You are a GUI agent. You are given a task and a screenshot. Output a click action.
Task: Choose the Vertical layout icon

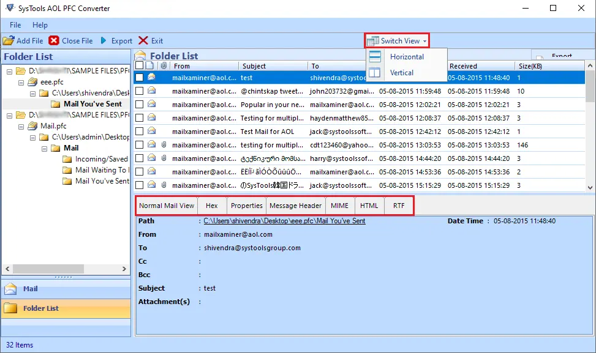(375, 73)
